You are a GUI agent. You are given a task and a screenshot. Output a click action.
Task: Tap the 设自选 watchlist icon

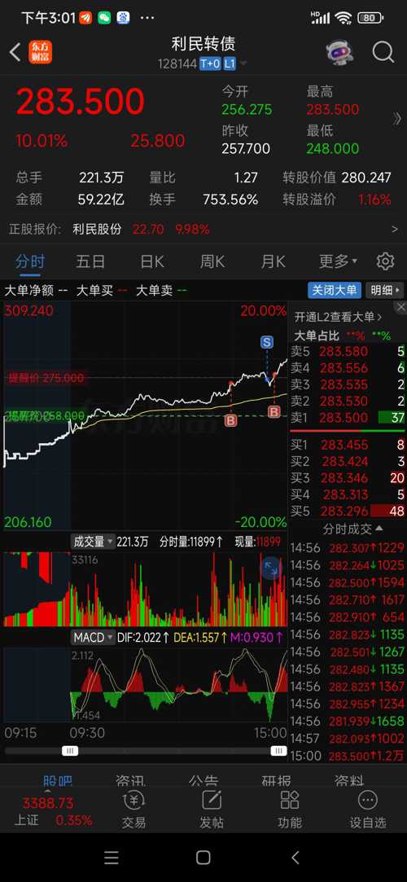click(368, 809)
